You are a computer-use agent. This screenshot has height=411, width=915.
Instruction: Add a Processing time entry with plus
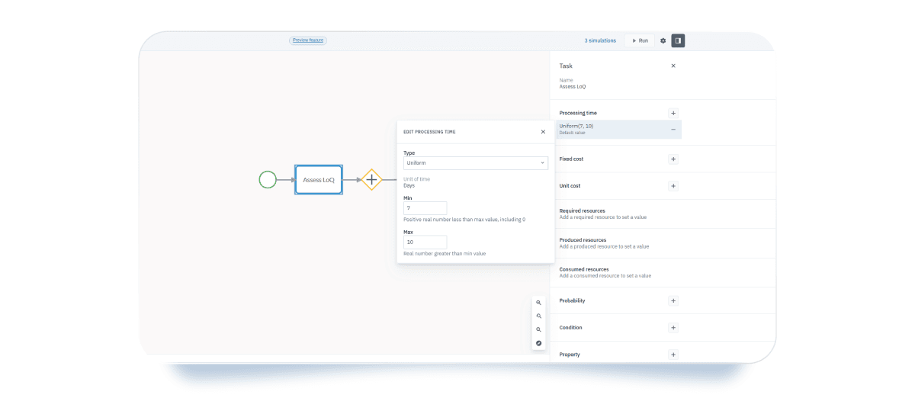tap(673, 113)
